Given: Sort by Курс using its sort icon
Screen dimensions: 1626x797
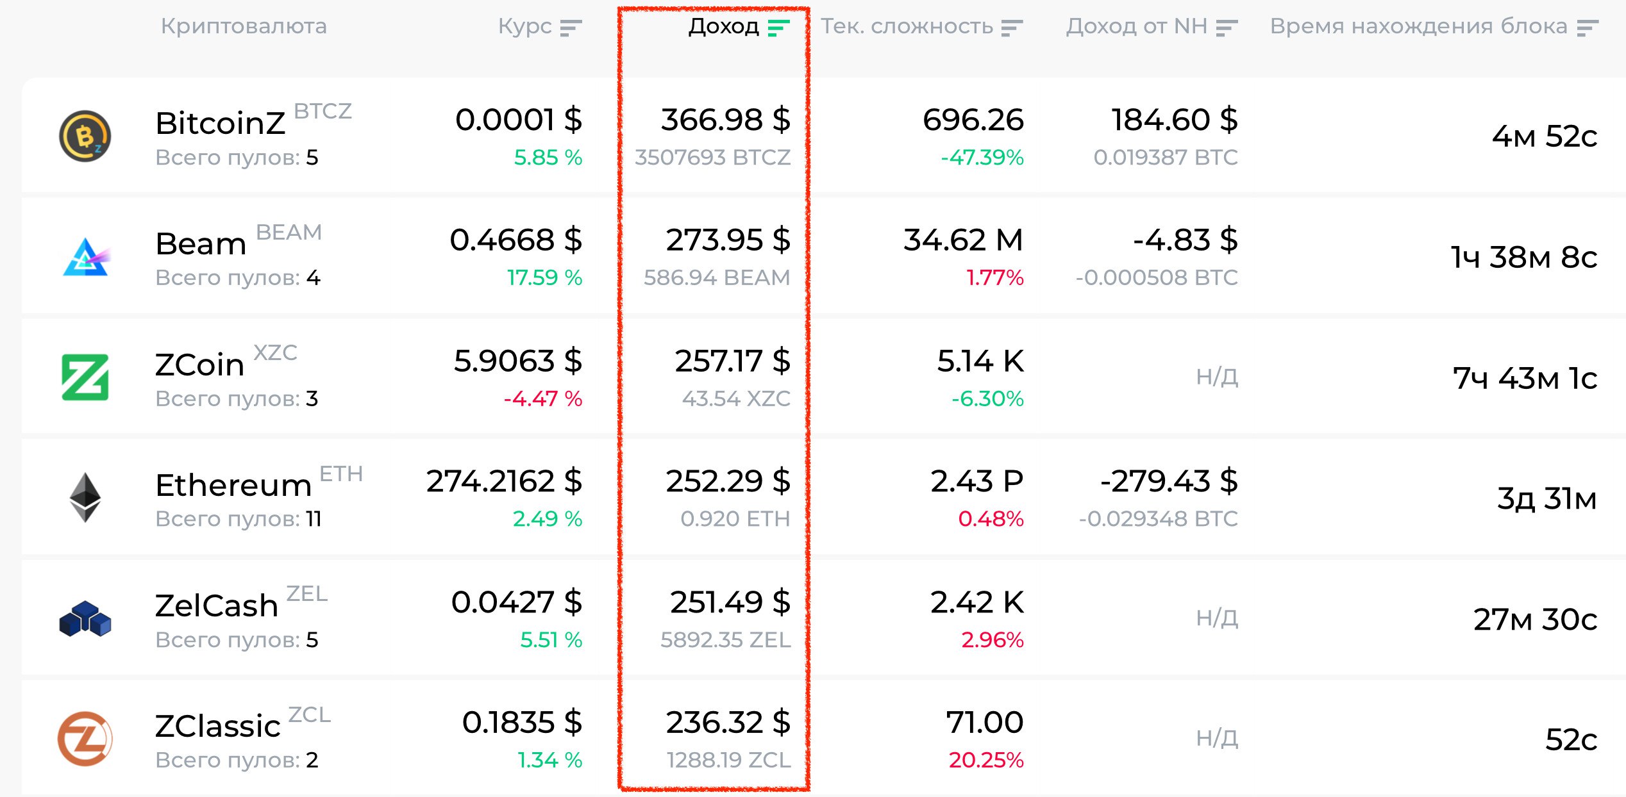Looking at the screenshot, I should (x=571, y=28).
